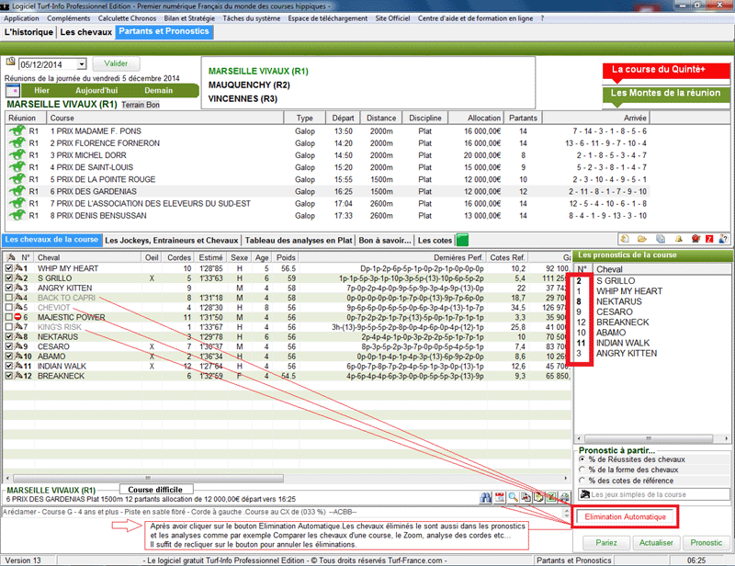Image resolution: width=735 pixels, height=566 pixels.
Task: Check the KING'S RISK checkbox
Action: (9, 327)
